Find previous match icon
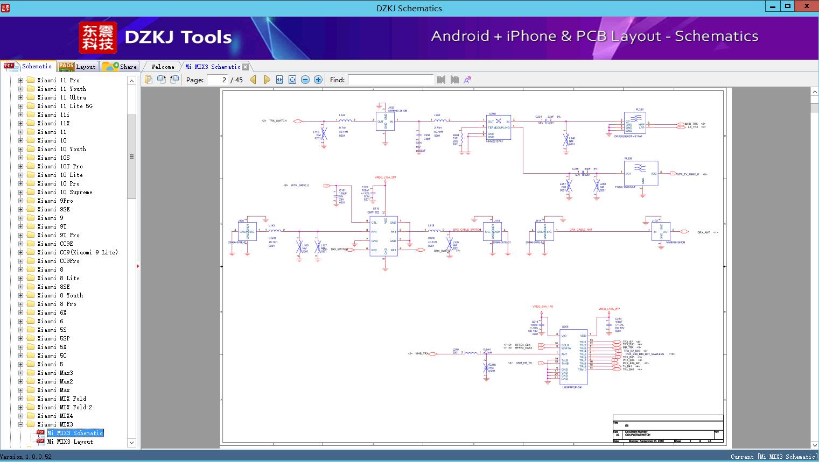Viewport: 819px width, 462px height. pyautogui.click(x=442, y=80)
